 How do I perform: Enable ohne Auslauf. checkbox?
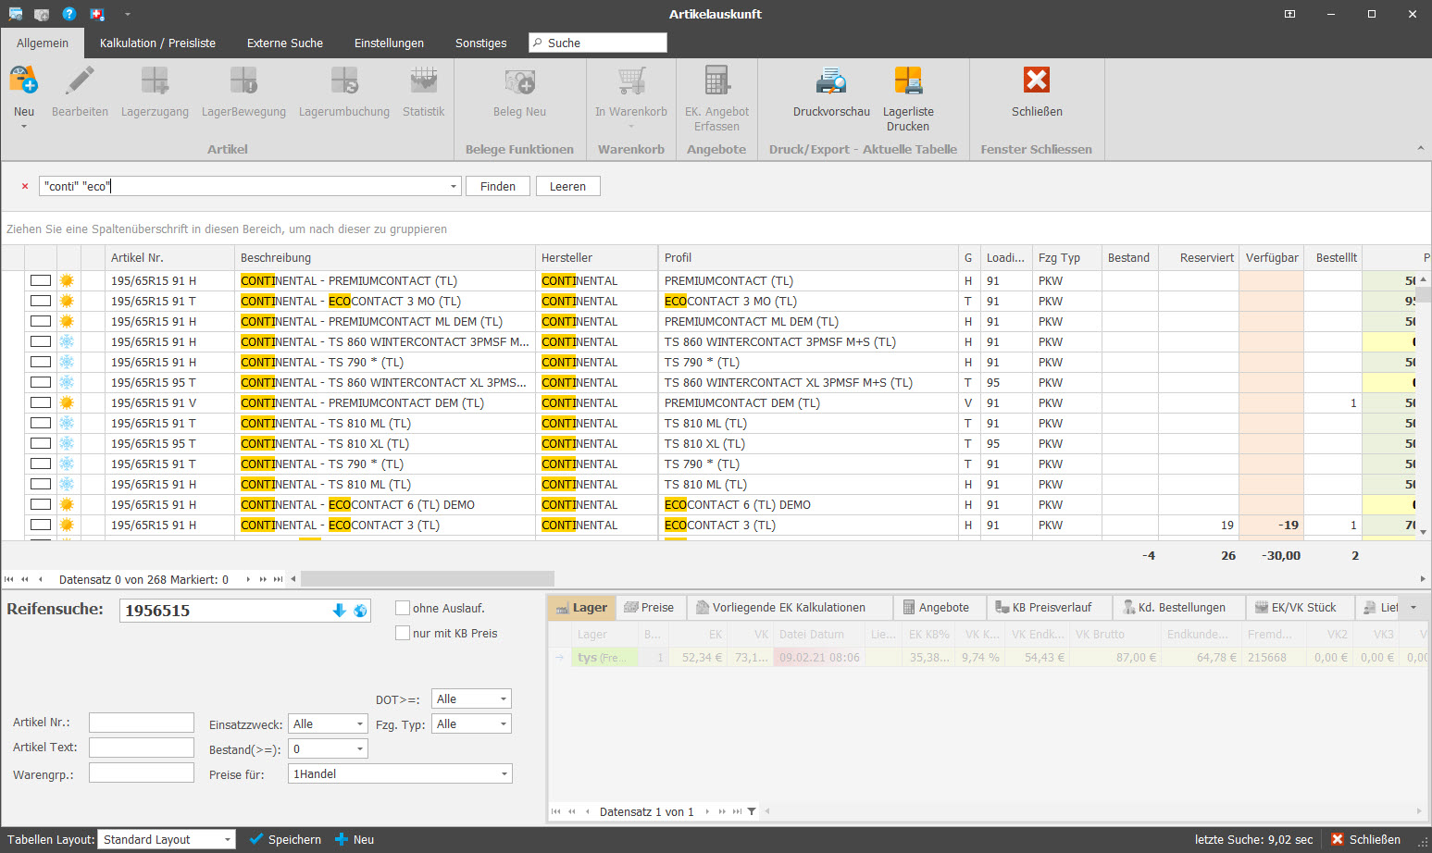click(403, 608)
